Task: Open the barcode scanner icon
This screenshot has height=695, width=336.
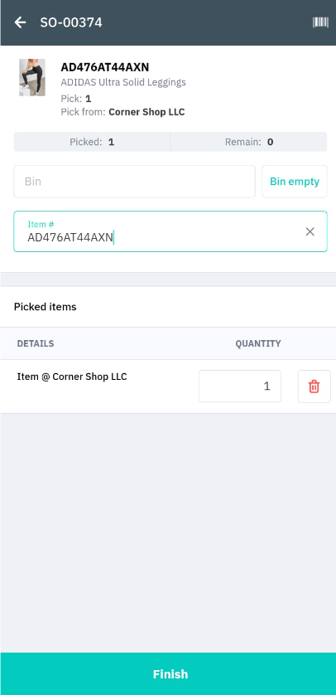Action: (320, 22)
